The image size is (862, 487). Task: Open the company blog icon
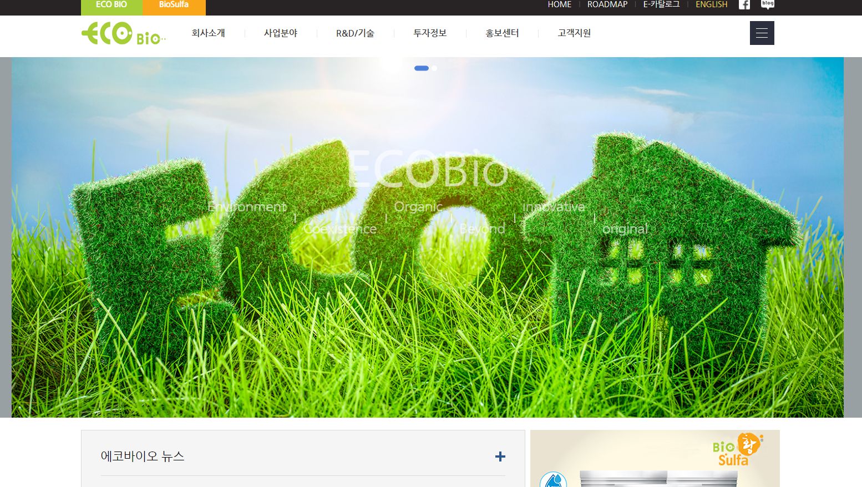point(767,4)
